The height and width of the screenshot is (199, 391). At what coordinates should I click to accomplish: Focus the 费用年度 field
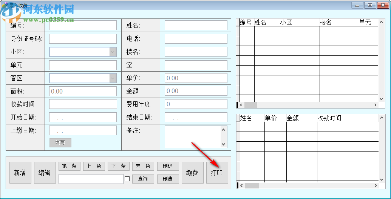(x=196, y=104)
